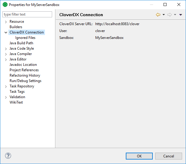
Task: Expand the Task Repository node
Action: (x=6, y=86)
